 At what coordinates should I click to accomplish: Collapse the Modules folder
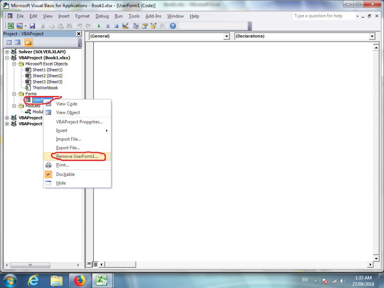[x=14, y=106]
